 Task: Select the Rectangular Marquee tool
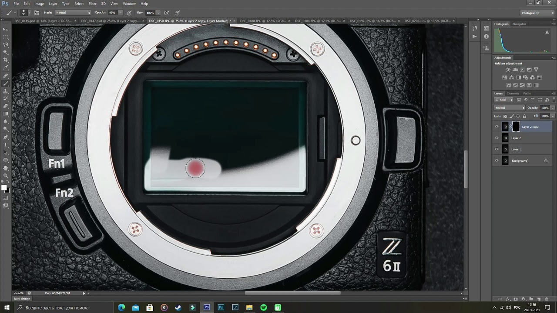[6, 37]
